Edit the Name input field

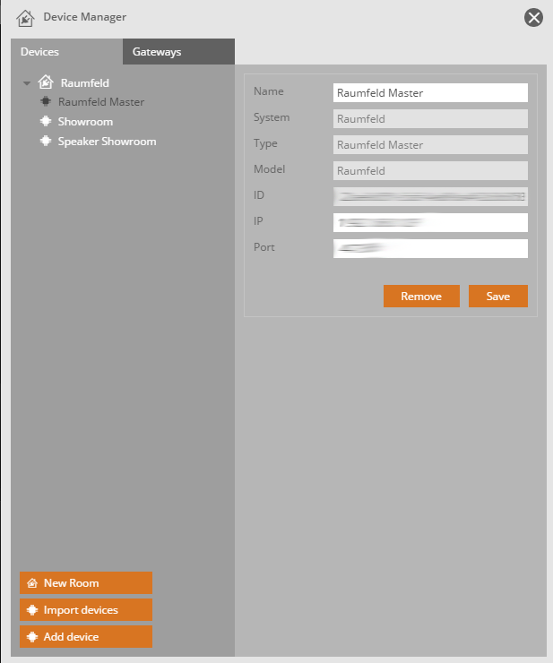429,92
